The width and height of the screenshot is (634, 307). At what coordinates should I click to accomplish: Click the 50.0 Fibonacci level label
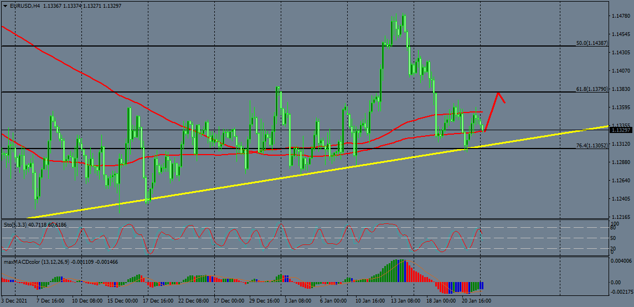coord(591,43)
